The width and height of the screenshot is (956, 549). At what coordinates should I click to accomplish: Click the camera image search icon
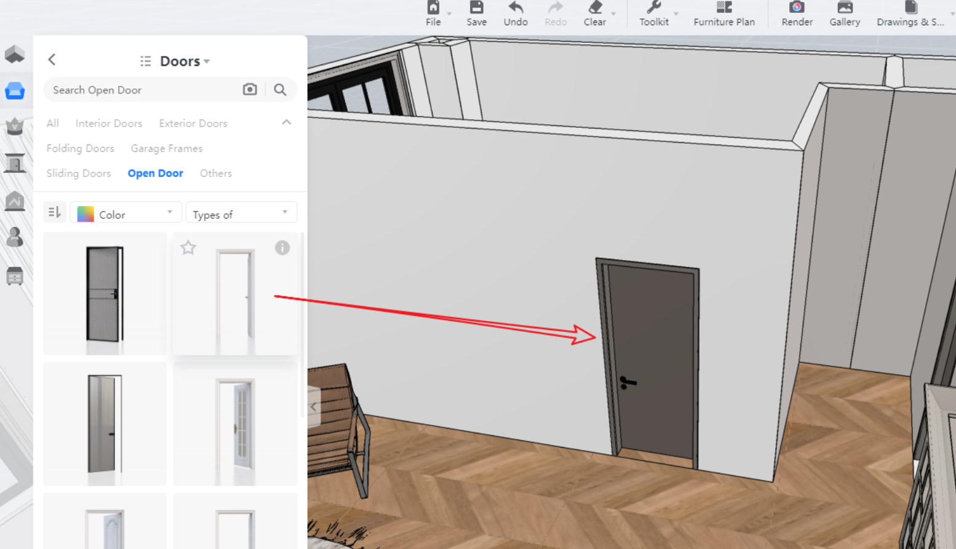[x=250, y=90]
